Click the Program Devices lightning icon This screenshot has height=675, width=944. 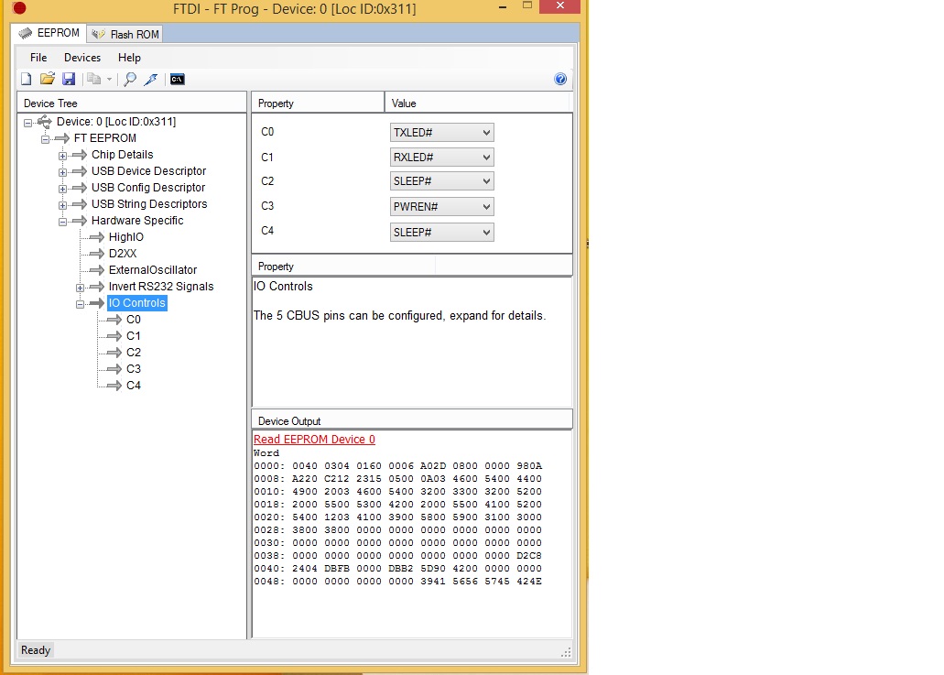coord(151,79)
